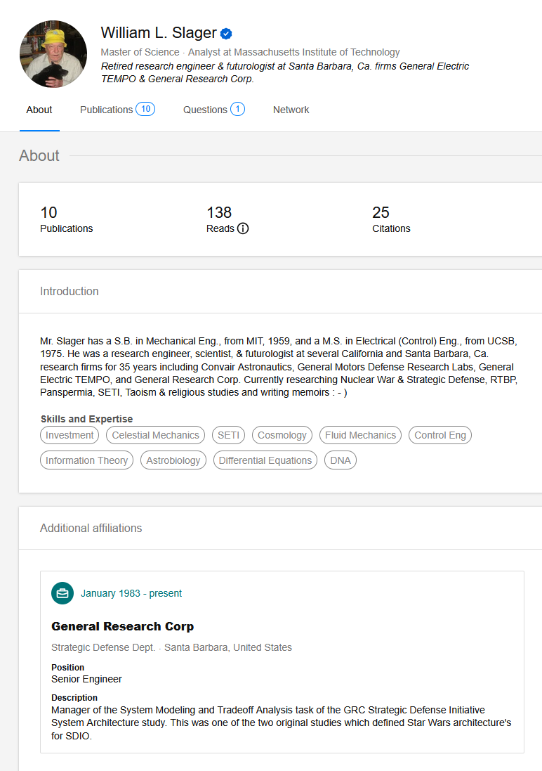
Task: Click the Introduction section heading
Action: coord(70,291)
